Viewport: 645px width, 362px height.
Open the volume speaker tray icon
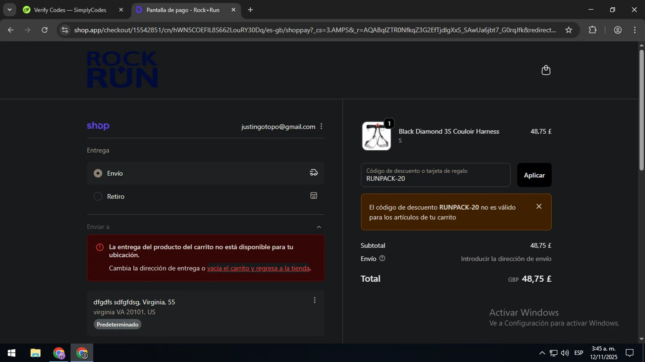tap(565, 353)
